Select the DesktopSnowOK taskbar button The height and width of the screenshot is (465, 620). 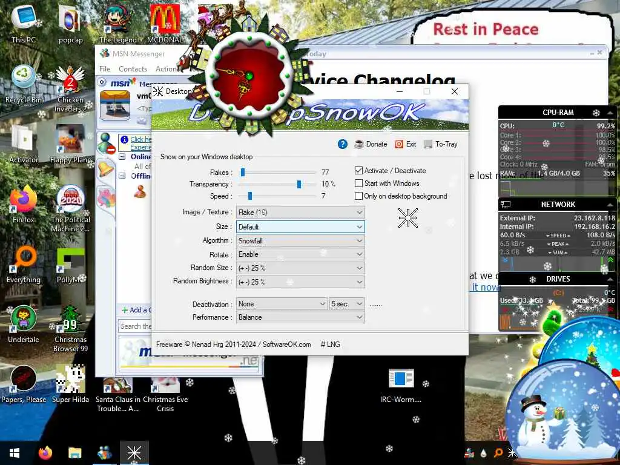pos(134,453)
